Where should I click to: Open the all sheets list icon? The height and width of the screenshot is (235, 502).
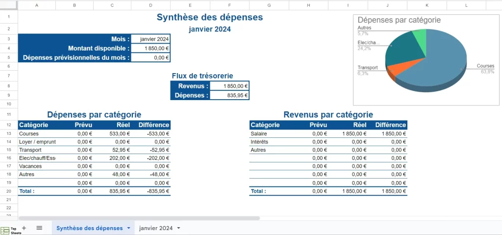point(39,228)
